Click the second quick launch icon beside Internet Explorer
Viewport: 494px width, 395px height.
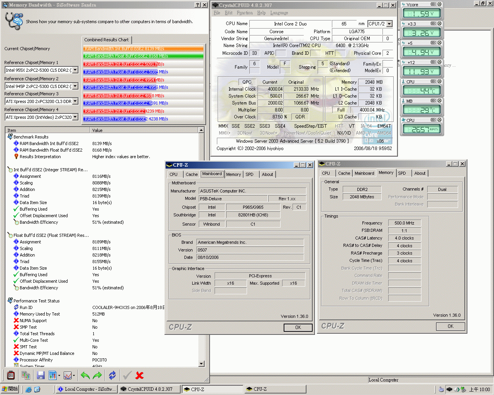click(x=37, y=389)
